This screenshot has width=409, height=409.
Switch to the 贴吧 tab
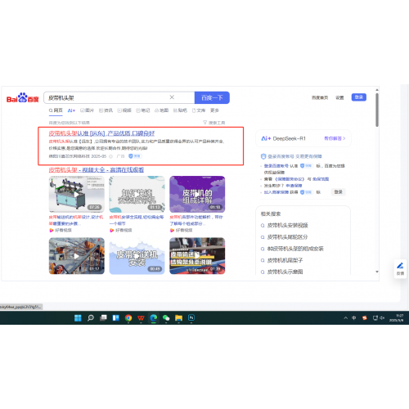point(180,110)
